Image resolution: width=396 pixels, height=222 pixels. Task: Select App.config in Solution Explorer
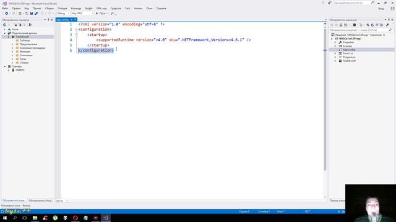[x=349, y=50]
